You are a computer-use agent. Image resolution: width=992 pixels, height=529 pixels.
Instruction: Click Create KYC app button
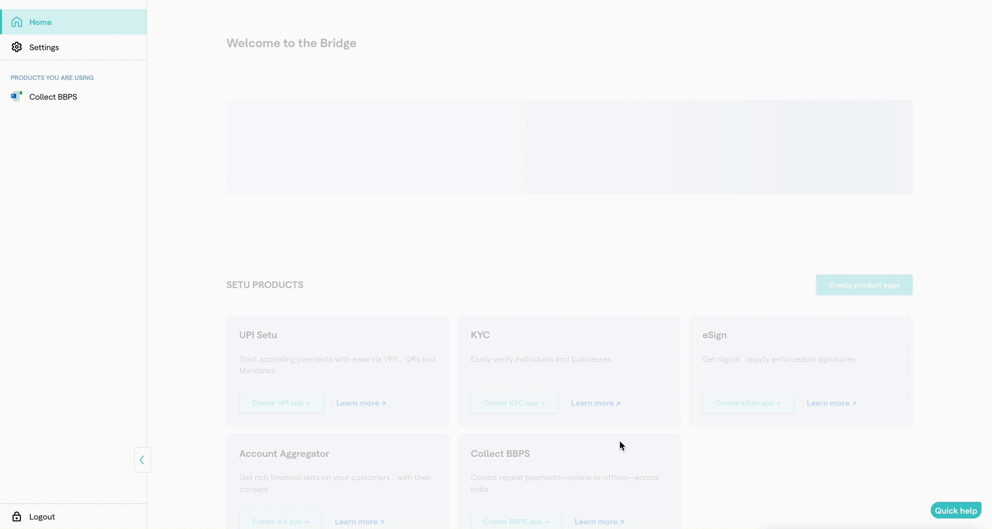click(514, 403)
